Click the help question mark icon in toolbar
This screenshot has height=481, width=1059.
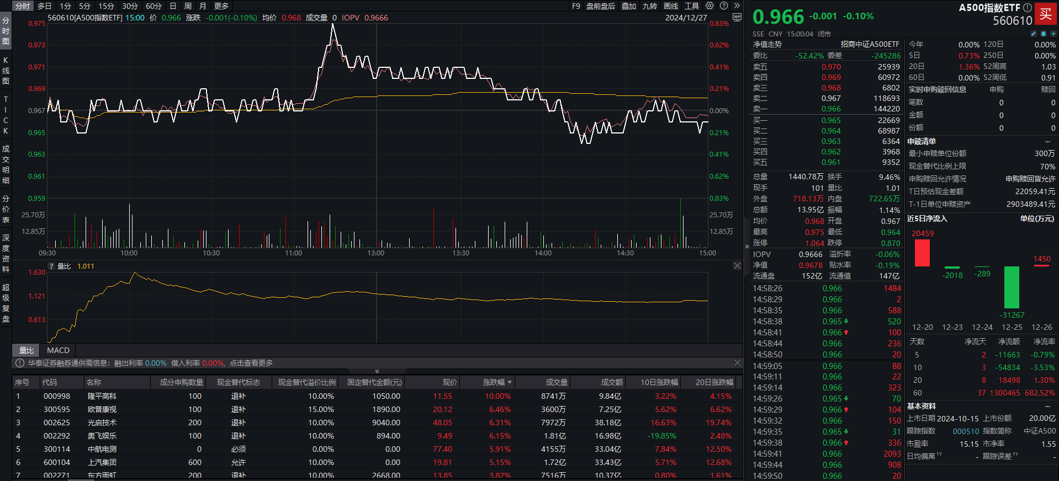tap(724, 6)
